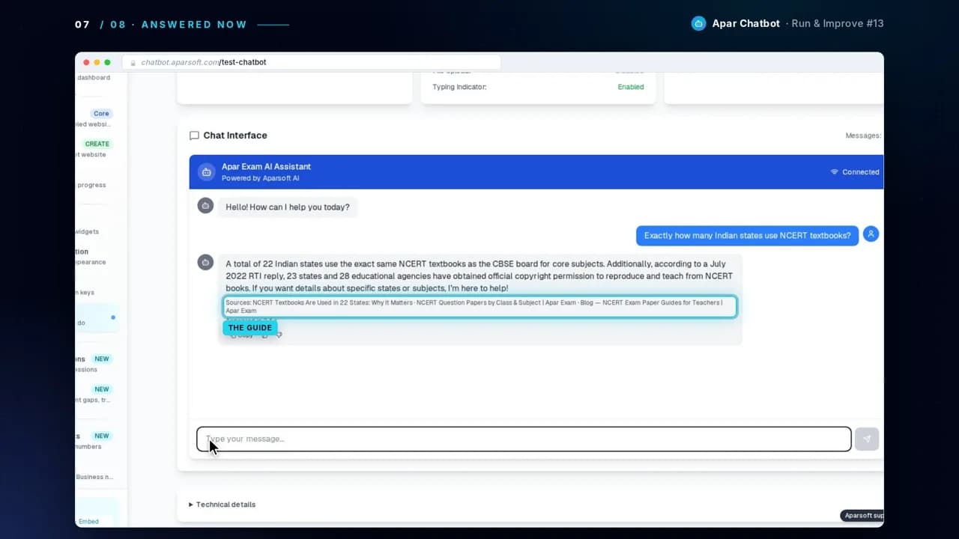This screenshot has width=959, height=539.
Task: Click the chatbot.aparsoft.com address bar
Action: [x=312, y=62]
